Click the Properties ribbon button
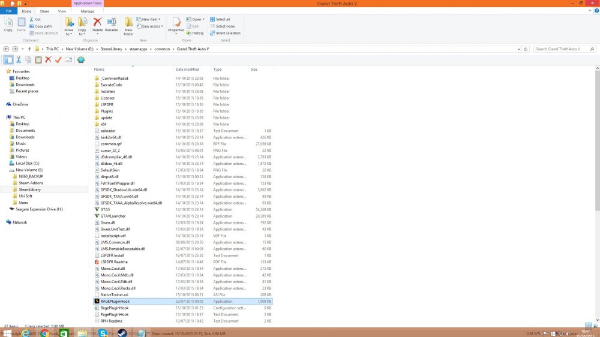 click(176, 26)
